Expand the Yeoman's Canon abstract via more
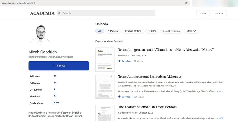 pos(219,118)
